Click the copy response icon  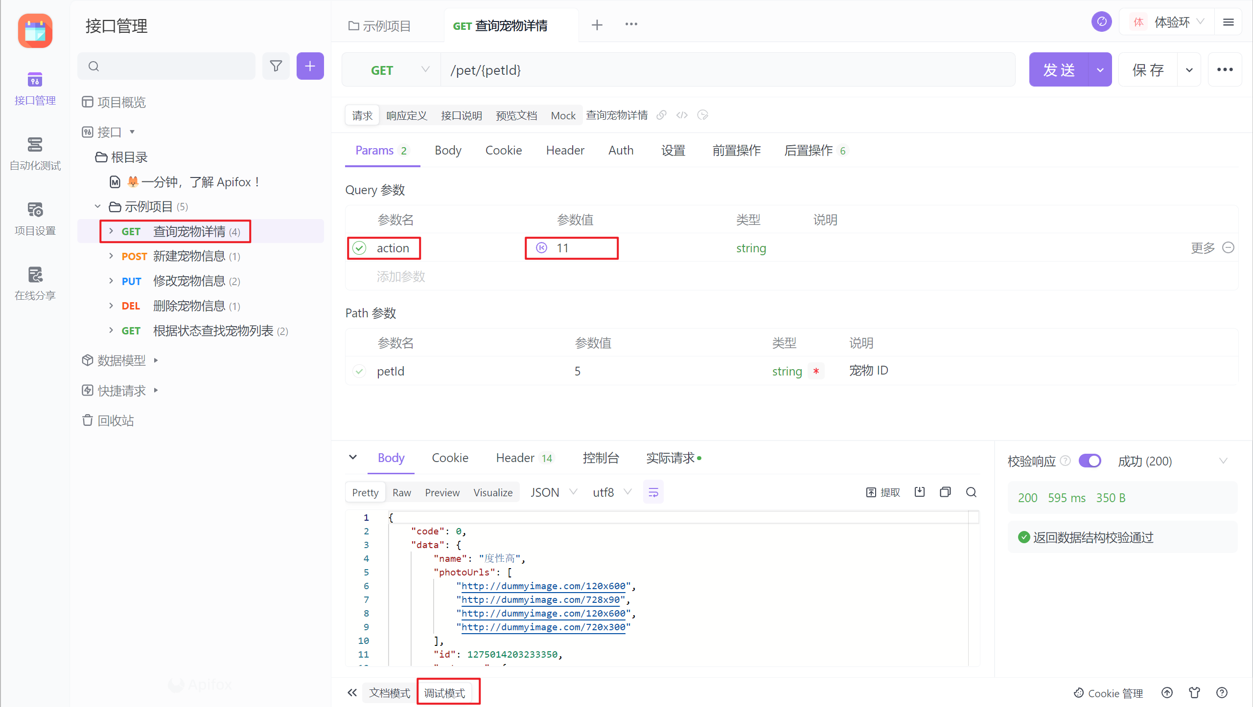pos(945,492)
